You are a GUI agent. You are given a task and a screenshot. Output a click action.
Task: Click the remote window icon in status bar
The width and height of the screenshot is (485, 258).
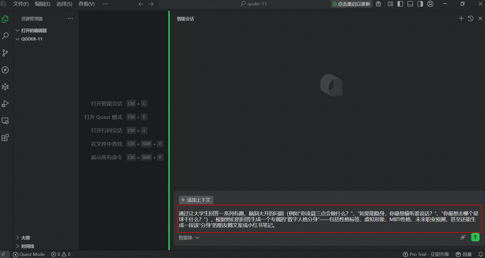pos(4,254)
